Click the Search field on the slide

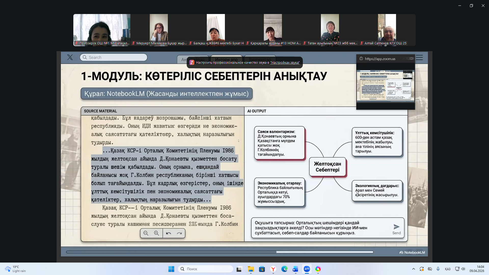(114, 57)
